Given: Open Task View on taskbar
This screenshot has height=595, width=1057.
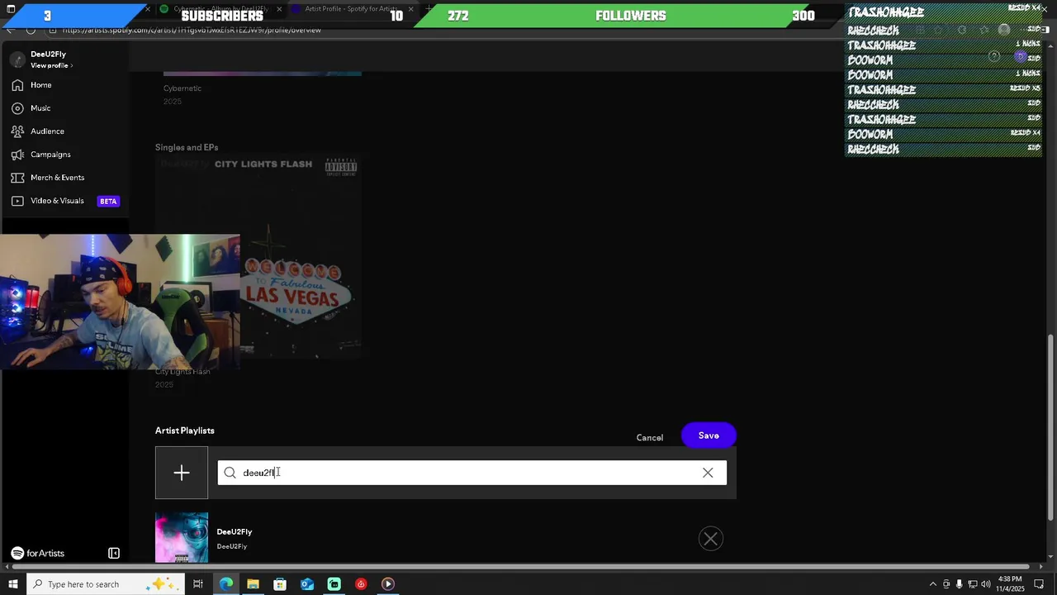Looking at the screenshot, I should (198, 584).
